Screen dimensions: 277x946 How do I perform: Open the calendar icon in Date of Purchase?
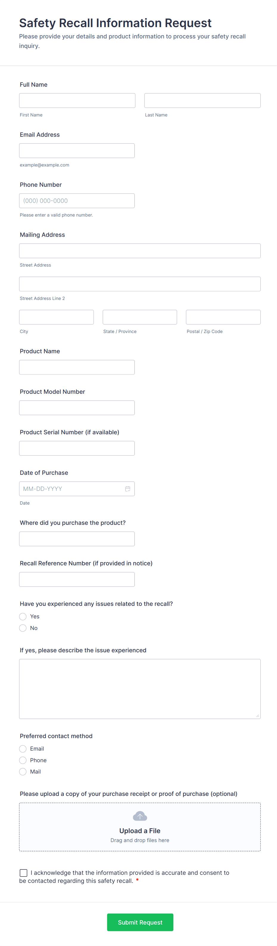click(x=127, y=488)
